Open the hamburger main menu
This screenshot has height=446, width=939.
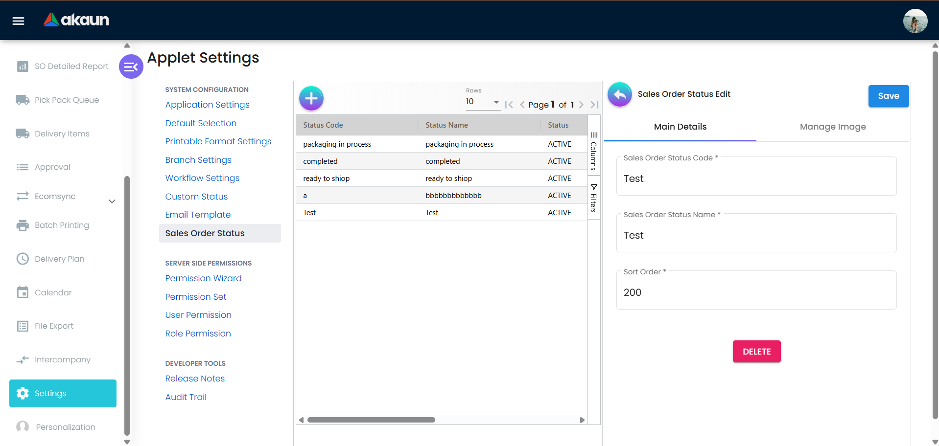tap(18, 21)
